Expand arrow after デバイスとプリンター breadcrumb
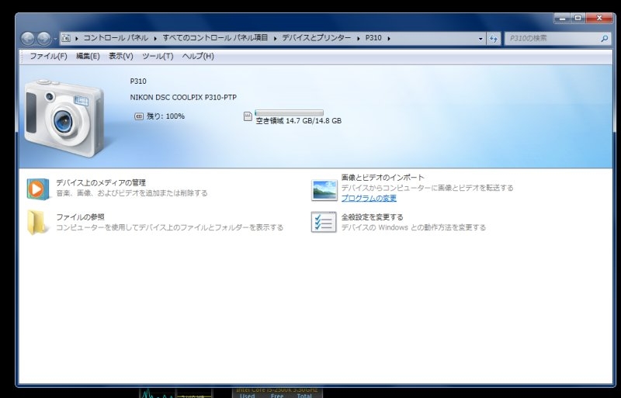The width and height of the screenshot is (621, 398). tap(359, 39)
